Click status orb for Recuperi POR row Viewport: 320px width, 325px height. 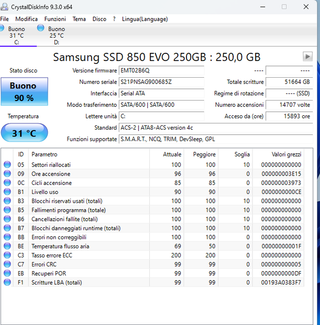[7, 273]
